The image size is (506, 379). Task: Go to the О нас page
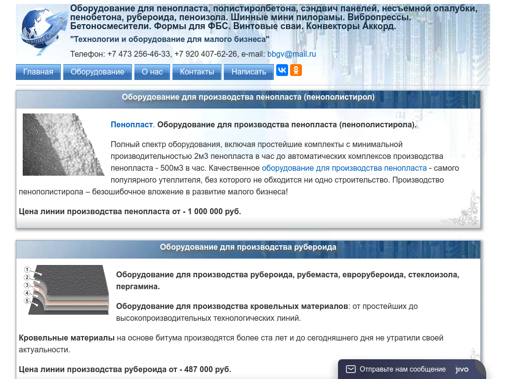[152, 72]
